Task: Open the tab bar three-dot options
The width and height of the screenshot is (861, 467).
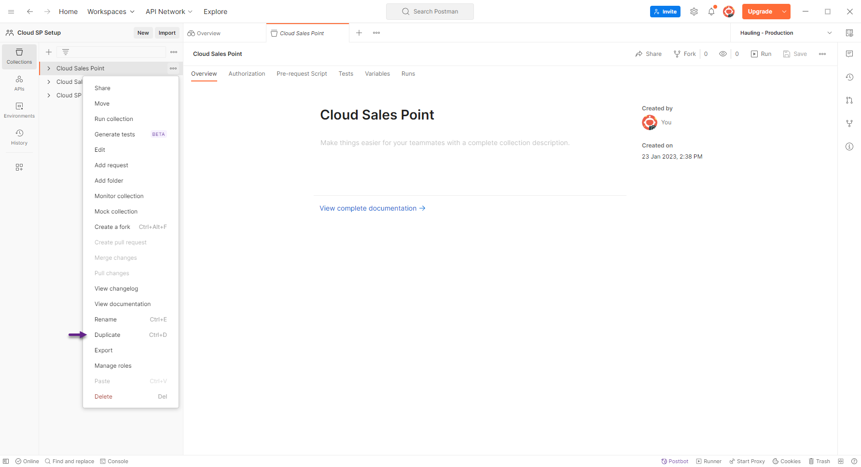Action: click(x=376, y=33)
